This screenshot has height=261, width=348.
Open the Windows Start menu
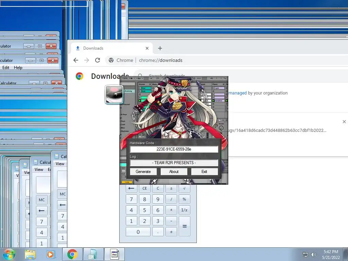click(x=8, y=254)
